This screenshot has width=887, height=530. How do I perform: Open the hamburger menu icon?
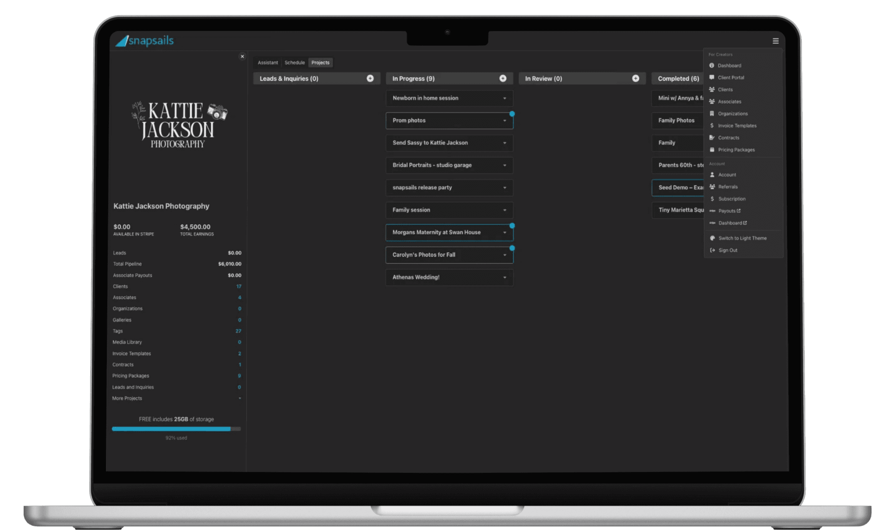pyautogui.click(x=775, y=41)
